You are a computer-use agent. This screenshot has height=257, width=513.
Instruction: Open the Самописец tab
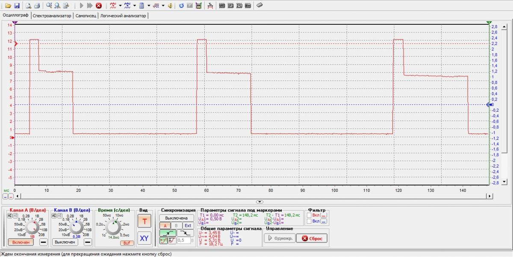pyautogui.click(x=85, y=16)
